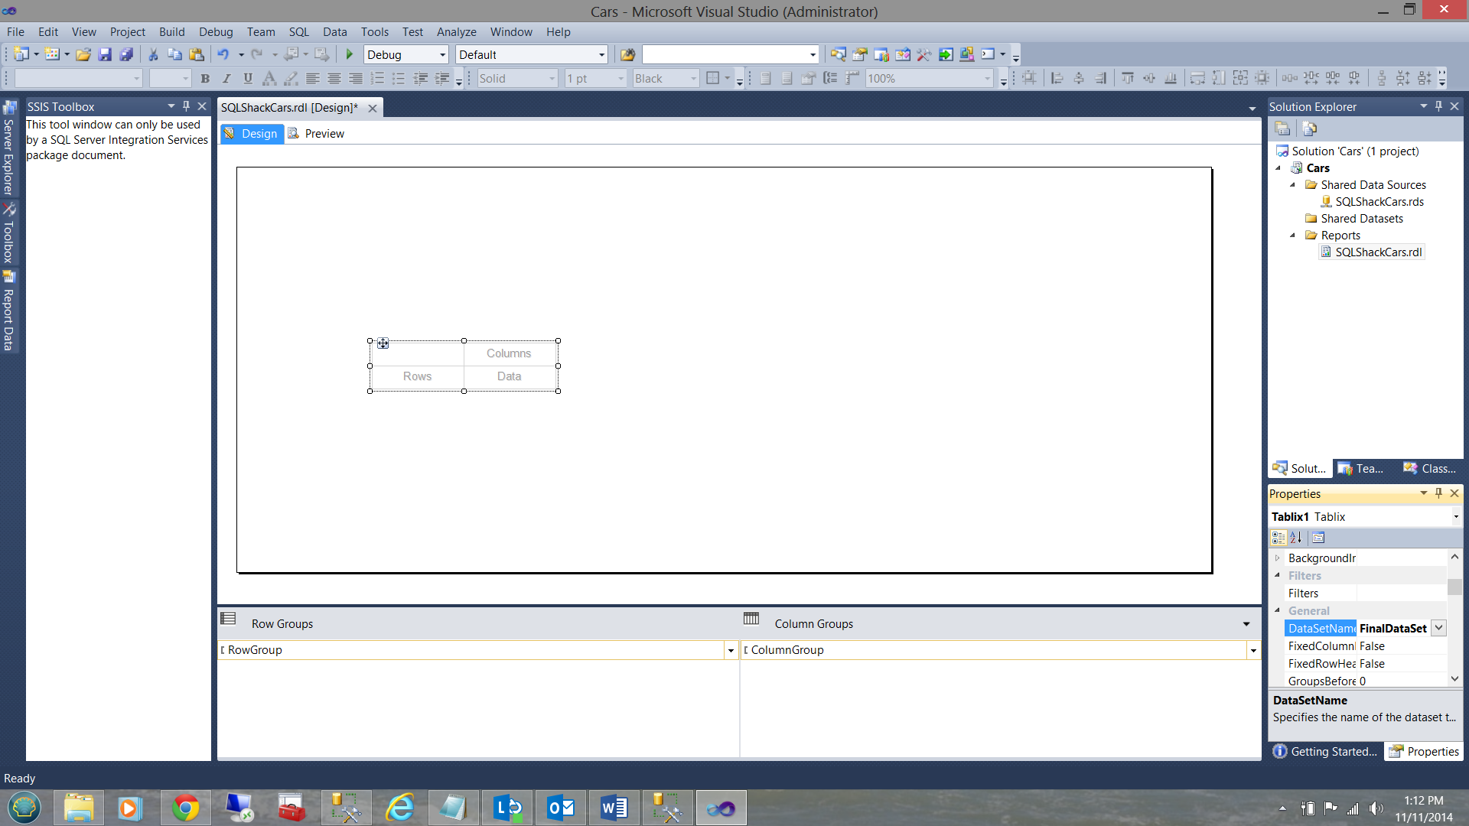Open the Debug configuration dropdown
Image resolution: width=1469 pixels, height=826 pixels.
442,54
